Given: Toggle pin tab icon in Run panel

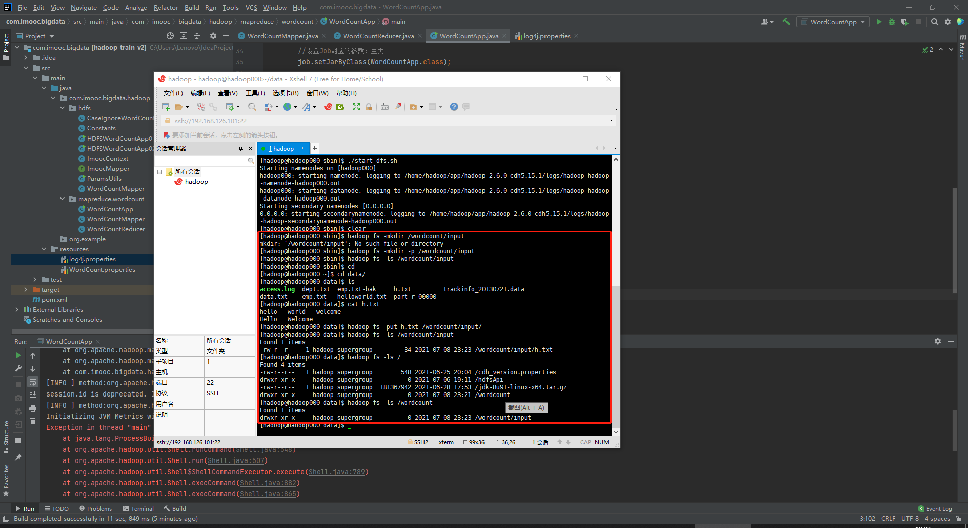Looking at the screenshot, I should [x=18, y=457].
